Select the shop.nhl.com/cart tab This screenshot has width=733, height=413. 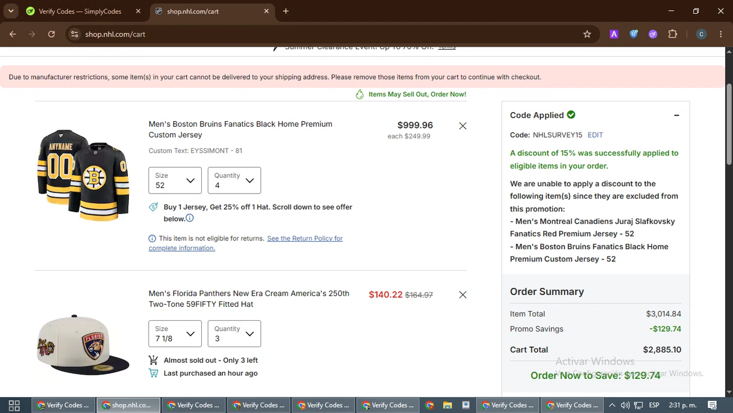point(212,11)
